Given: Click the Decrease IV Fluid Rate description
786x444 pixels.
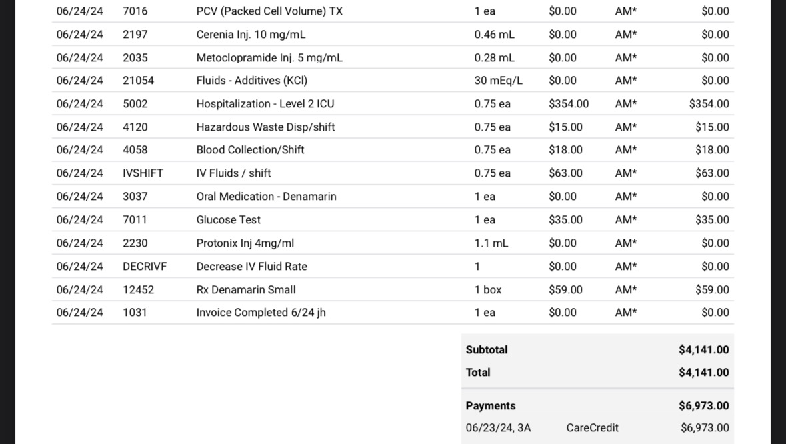Looking at the screenshot, I should coord(251,267).
